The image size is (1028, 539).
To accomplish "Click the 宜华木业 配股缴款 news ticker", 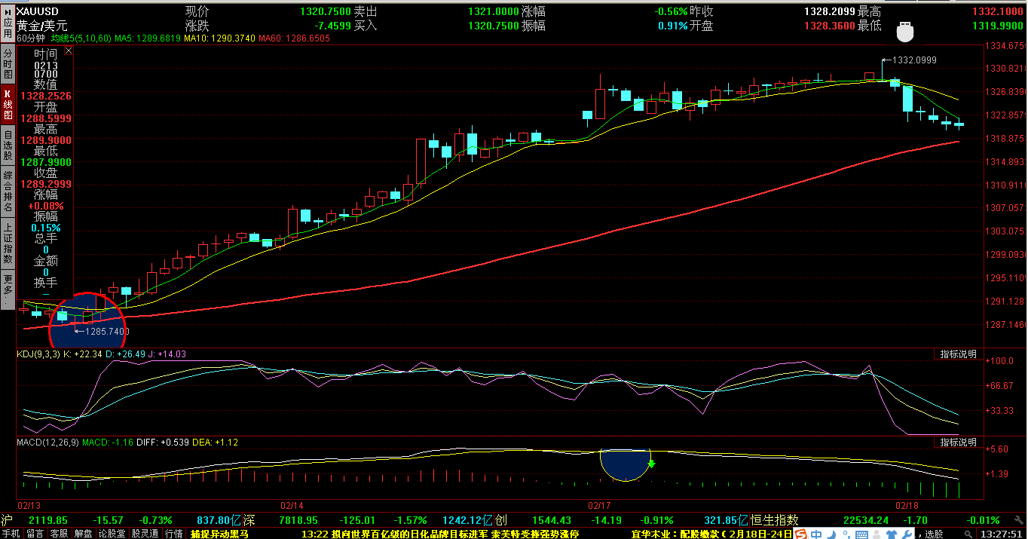I will coord(711,533).
